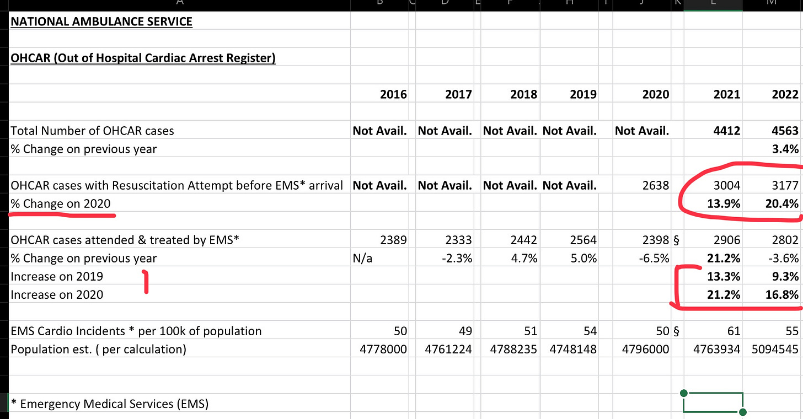Click the '% Change on 2020' label

tap(61, 203)
